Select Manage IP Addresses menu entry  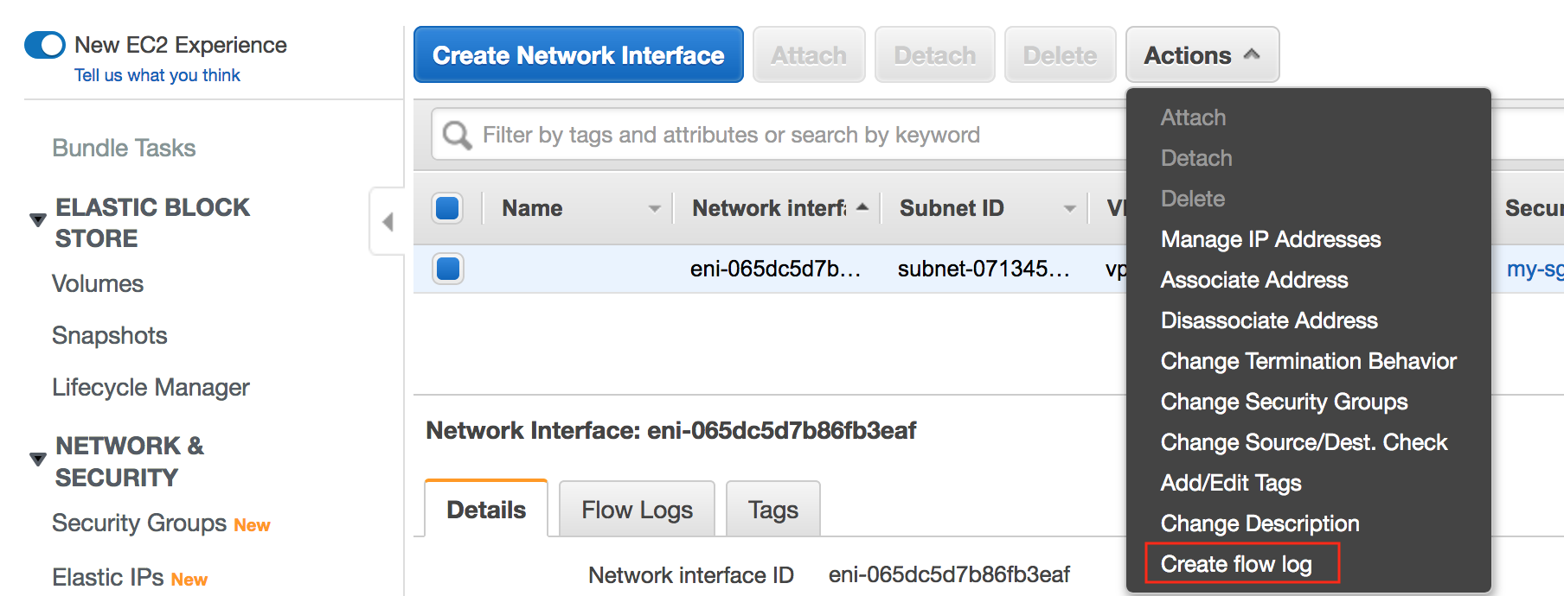point(1271,239)
